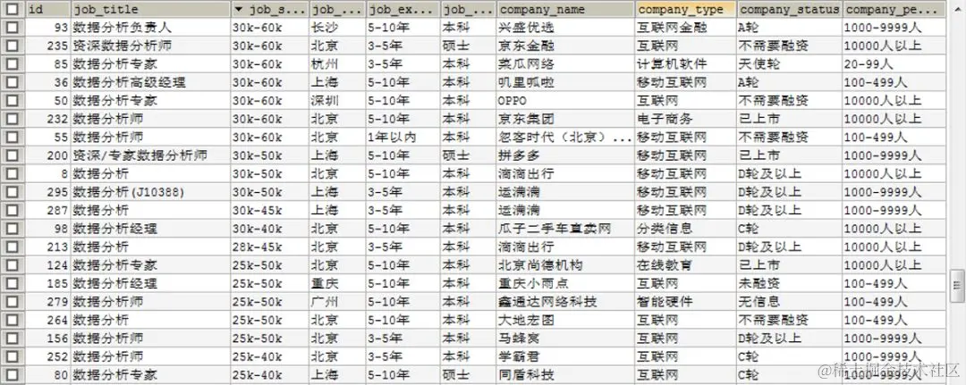Select the experience cell 1年以内

[403, 138]
